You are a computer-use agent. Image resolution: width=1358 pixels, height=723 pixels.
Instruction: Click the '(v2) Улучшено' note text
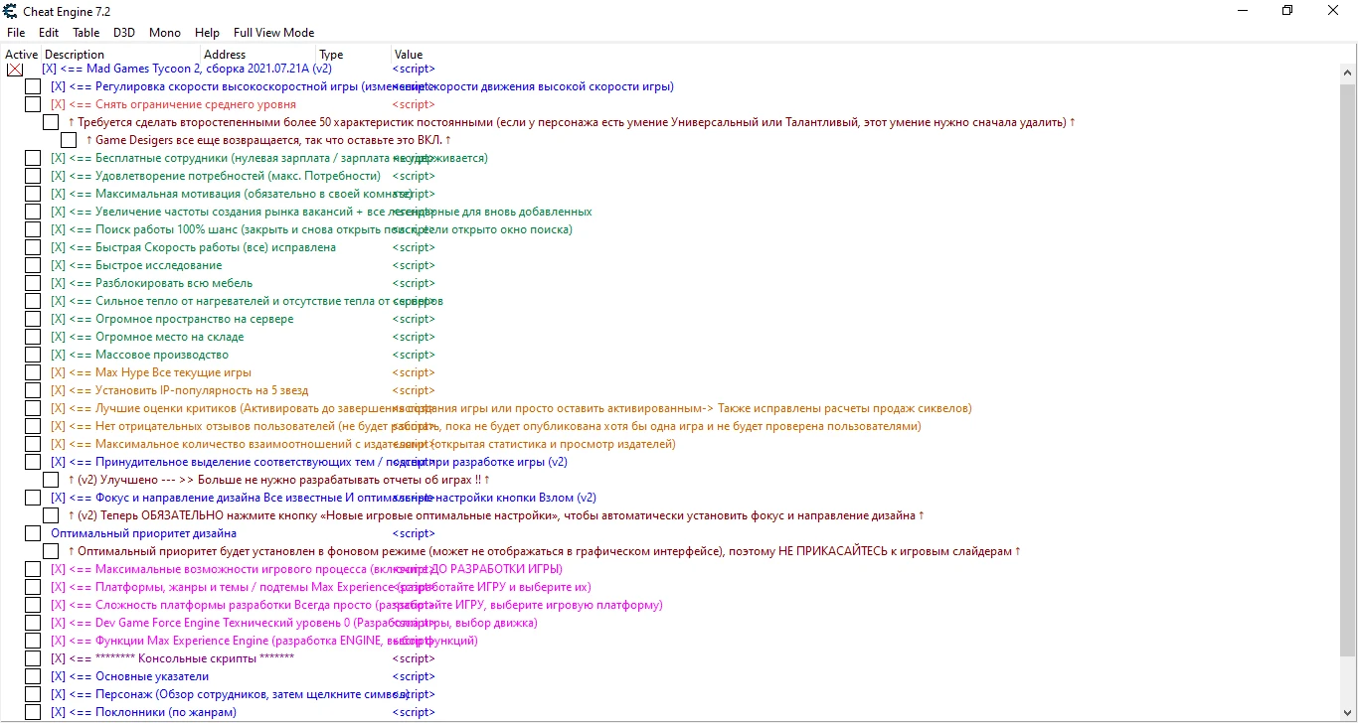279,481
